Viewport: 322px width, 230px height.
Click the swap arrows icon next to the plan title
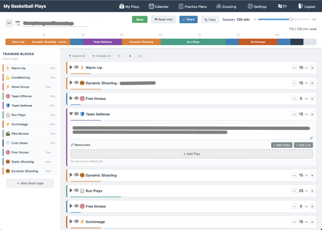(x=9, y=23)
